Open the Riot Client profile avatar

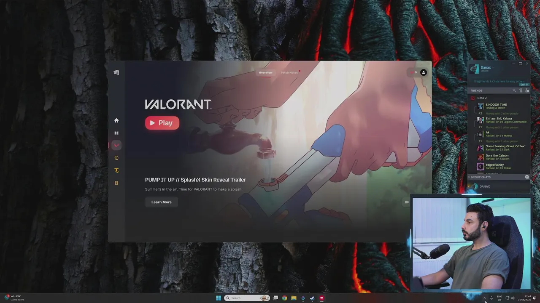coord(424,72)
